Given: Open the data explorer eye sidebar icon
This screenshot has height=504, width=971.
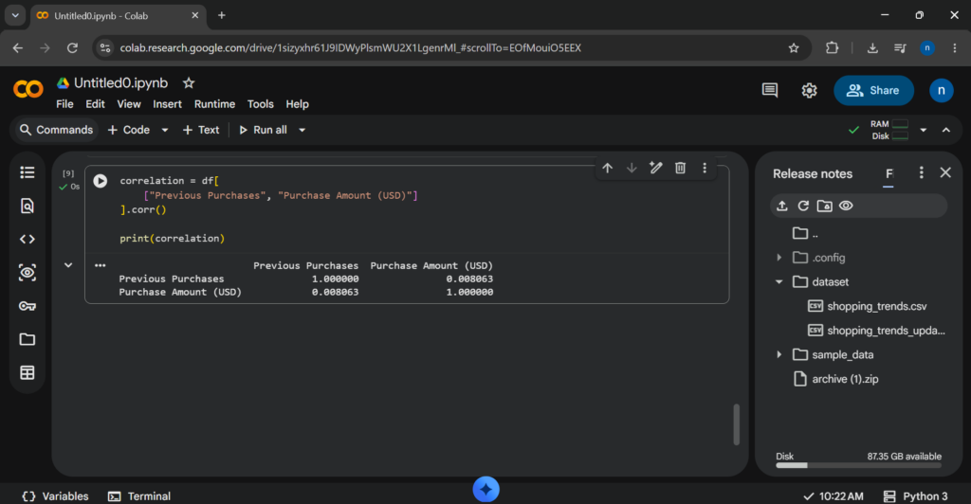Looking at the screenshot, I should point(27,273).
